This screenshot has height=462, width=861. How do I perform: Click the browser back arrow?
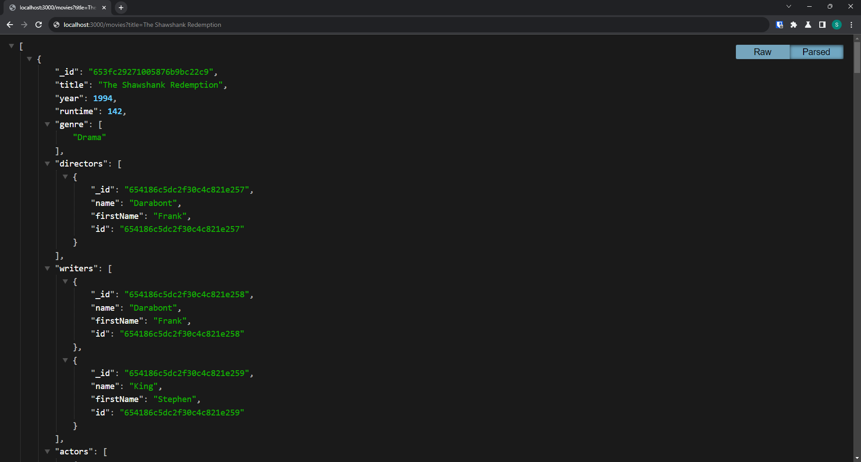click(10, 25)
